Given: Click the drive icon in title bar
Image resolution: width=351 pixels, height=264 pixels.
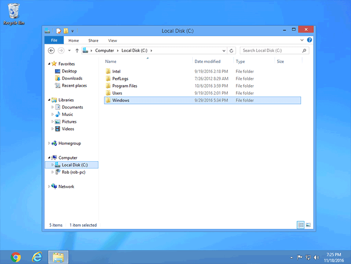Looking at the screenshot, I should tap(47, 31).
